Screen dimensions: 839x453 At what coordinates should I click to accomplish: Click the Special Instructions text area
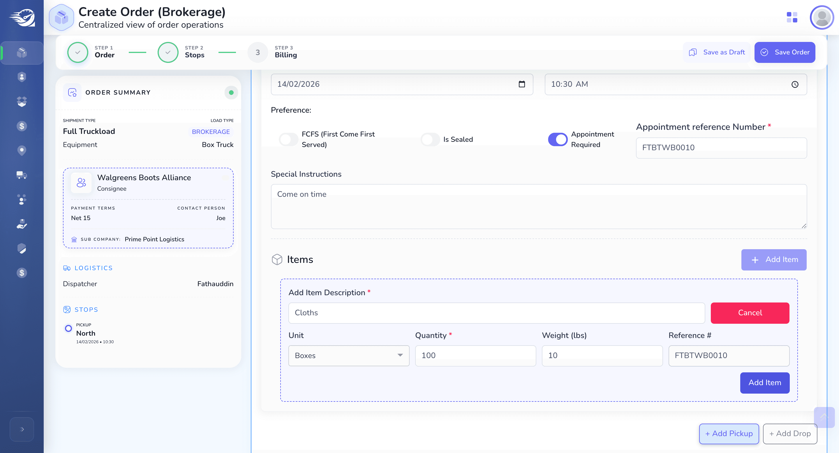click(539, 207)
